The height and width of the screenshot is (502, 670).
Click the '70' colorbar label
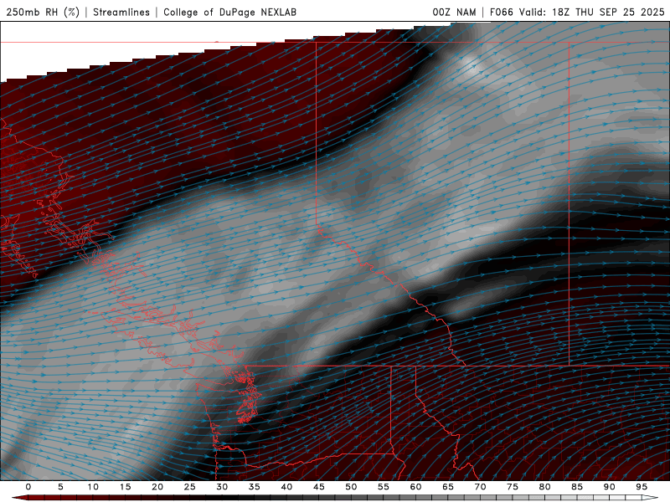pyautogui.click(x=480, y=487)
